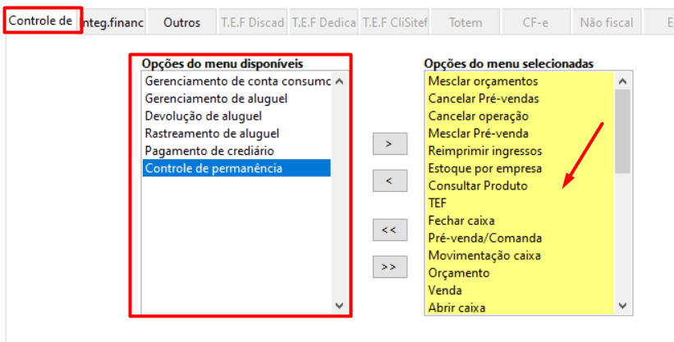Choose Pagamento de crediário in list

(x=209, y=151)
